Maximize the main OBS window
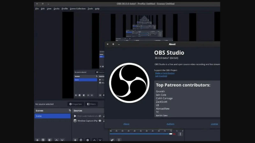This screenshot has width=255, height=143. point(43,4)
